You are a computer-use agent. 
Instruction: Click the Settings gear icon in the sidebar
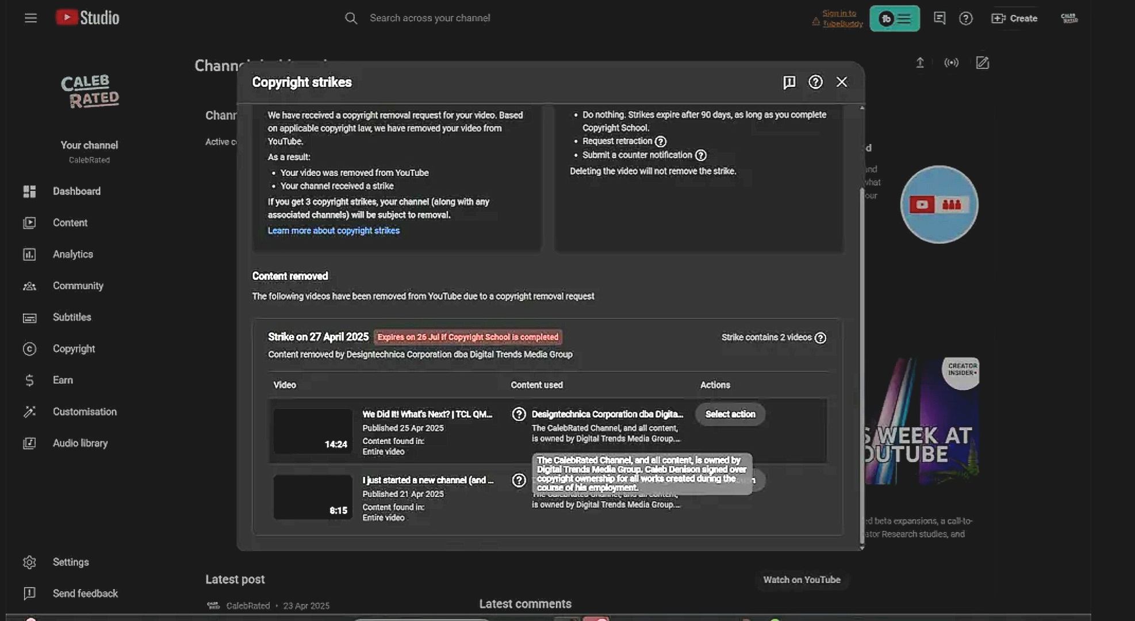[x=29, y=562]
